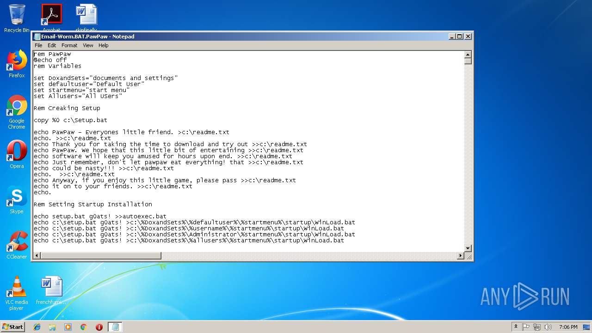Click the 'echo it on to your friends' line
The height and width of the screenshot is (333, 592).
pyautogui.click(x=113, y=186)
